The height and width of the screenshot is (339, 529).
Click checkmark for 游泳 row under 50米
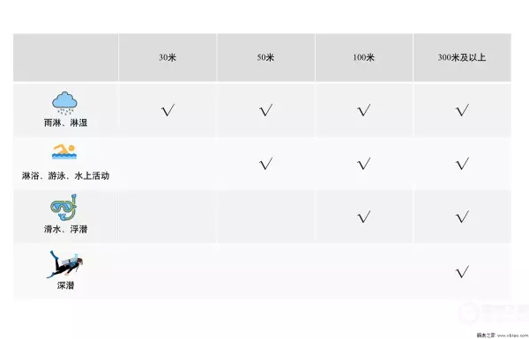point(266,164)
